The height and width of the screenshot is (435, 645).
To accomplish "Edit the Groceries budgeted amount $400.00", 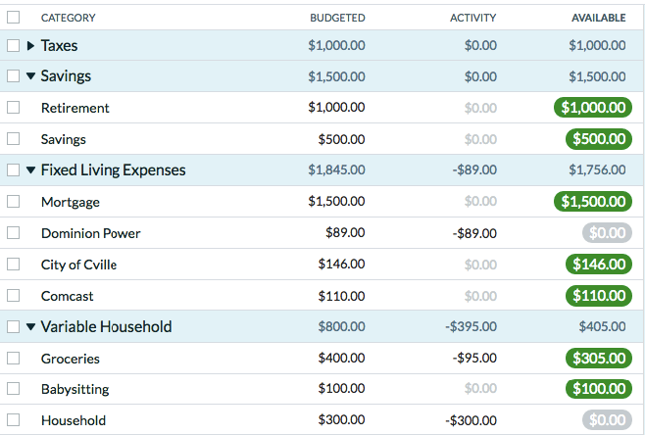I will (341, 359).
